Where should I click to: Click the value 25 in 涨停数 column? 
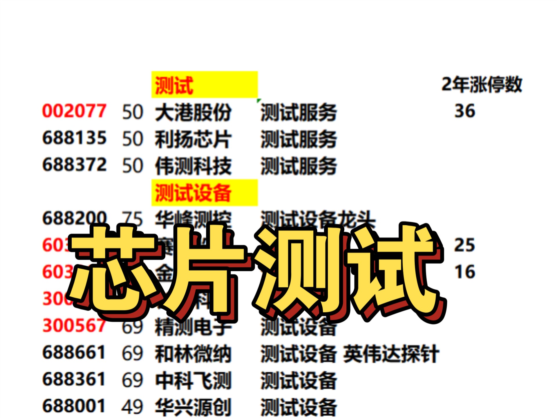coord(465,245)
